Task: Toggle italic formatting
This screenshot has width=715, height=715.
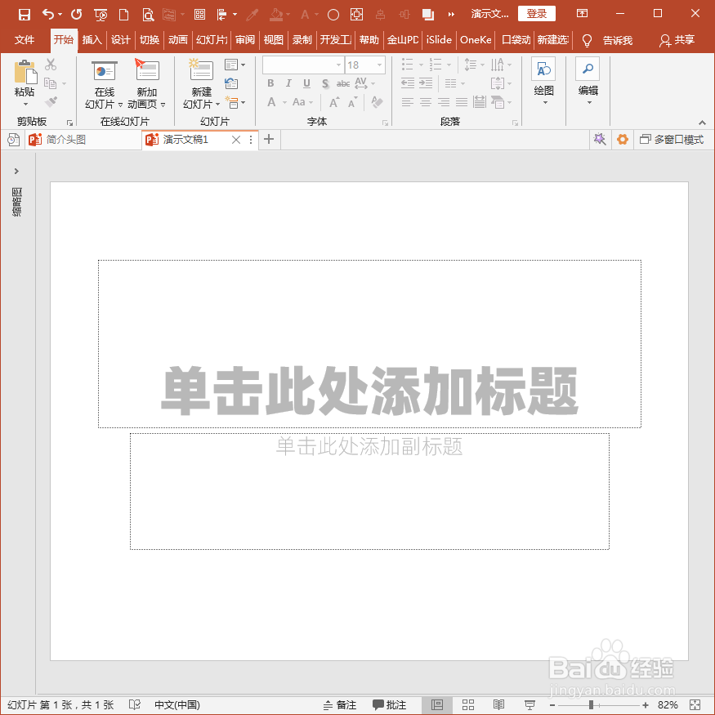Action: (x=288, y=83)
